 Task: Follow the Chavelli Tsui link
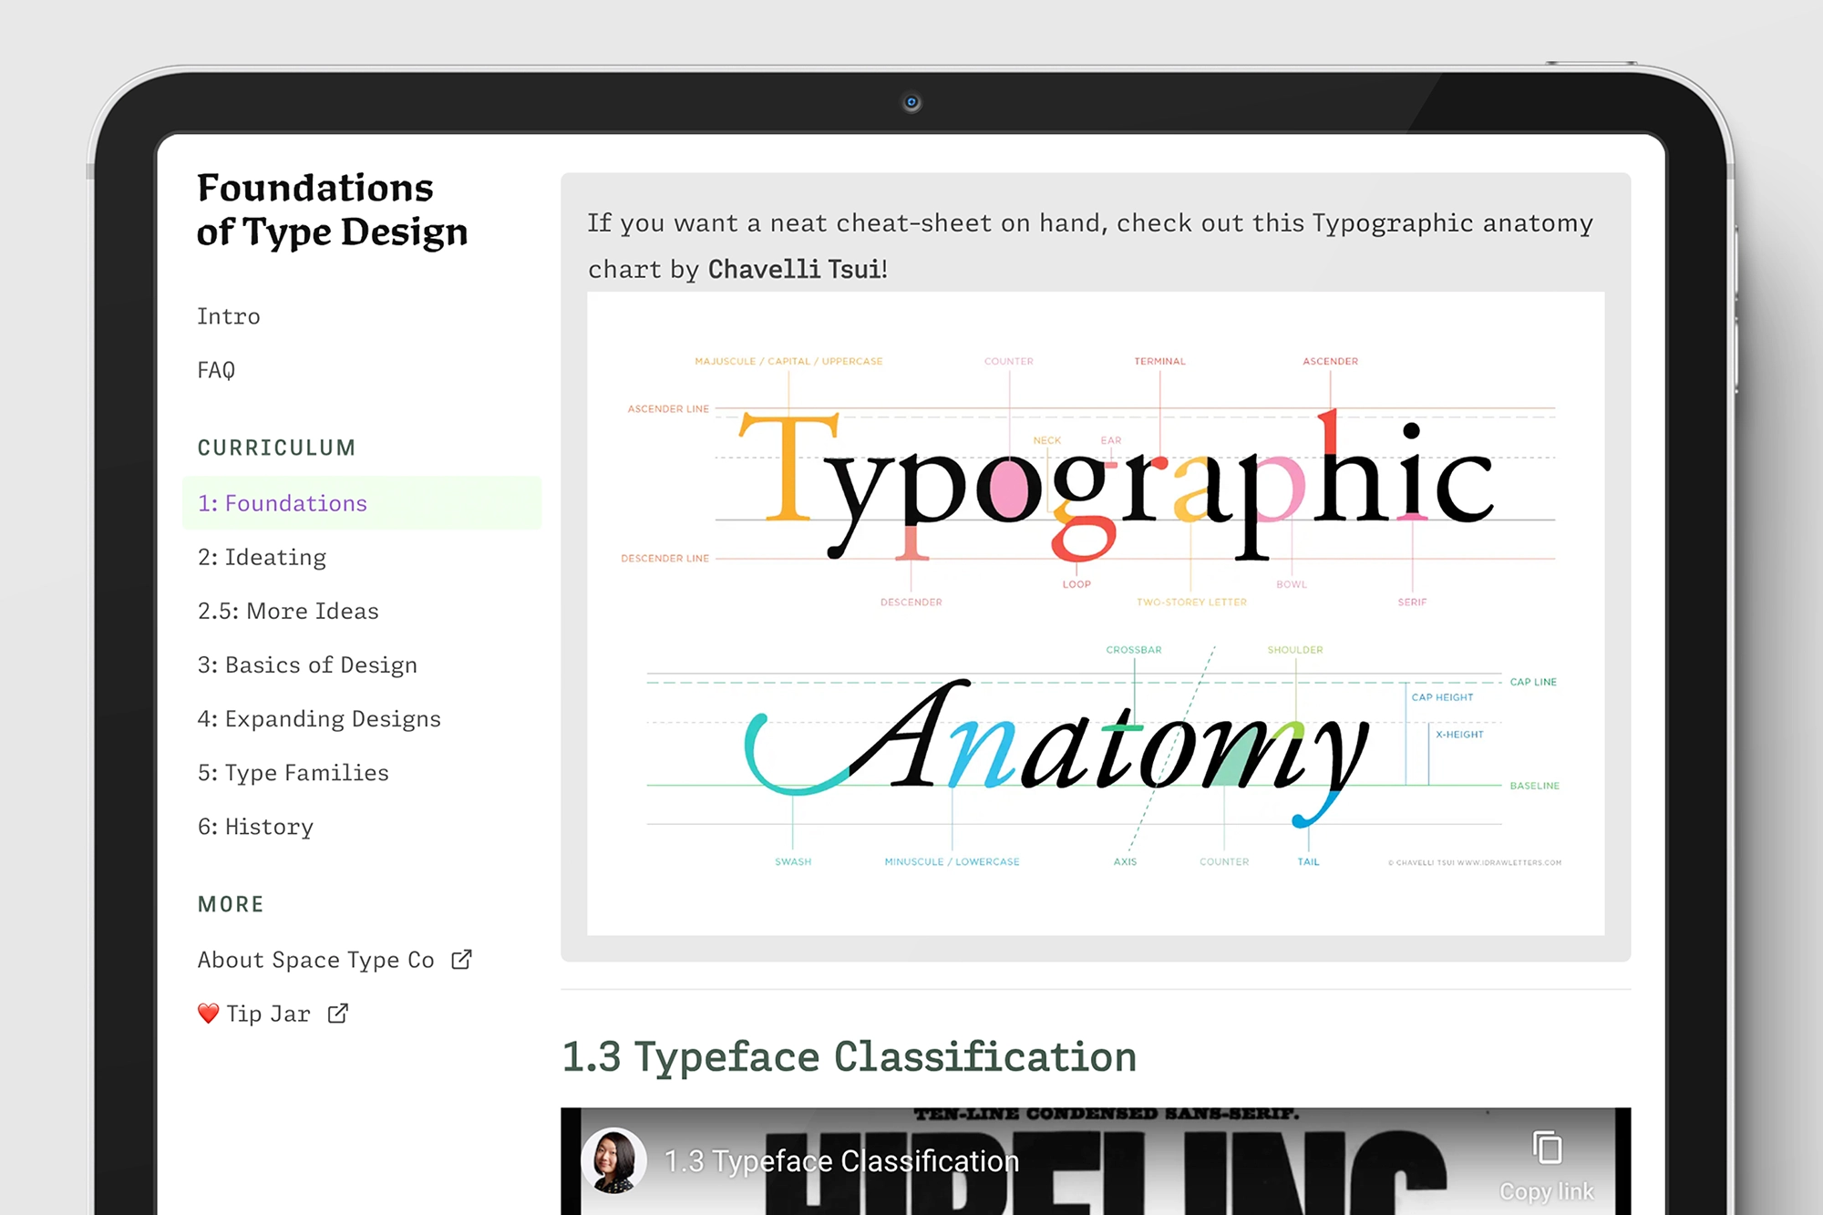(795, 269)
